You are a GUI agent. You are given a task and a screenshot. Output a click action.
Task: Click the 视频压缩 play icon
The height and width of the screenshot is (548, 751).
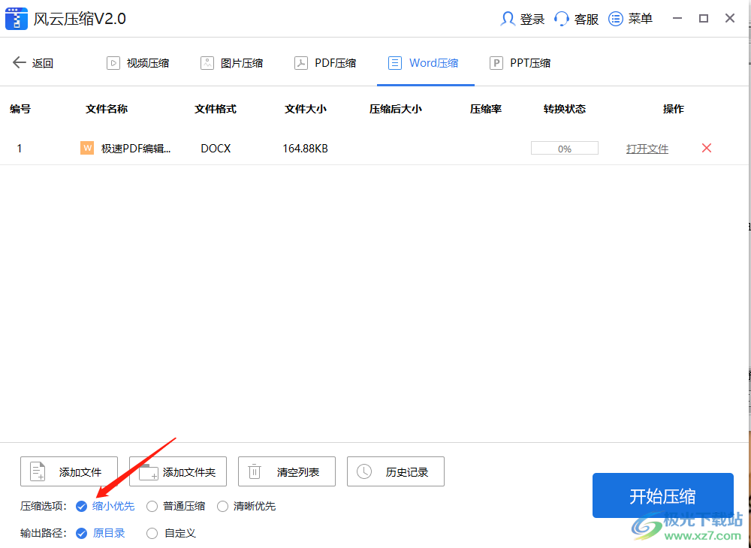click(x=113, y=63)
